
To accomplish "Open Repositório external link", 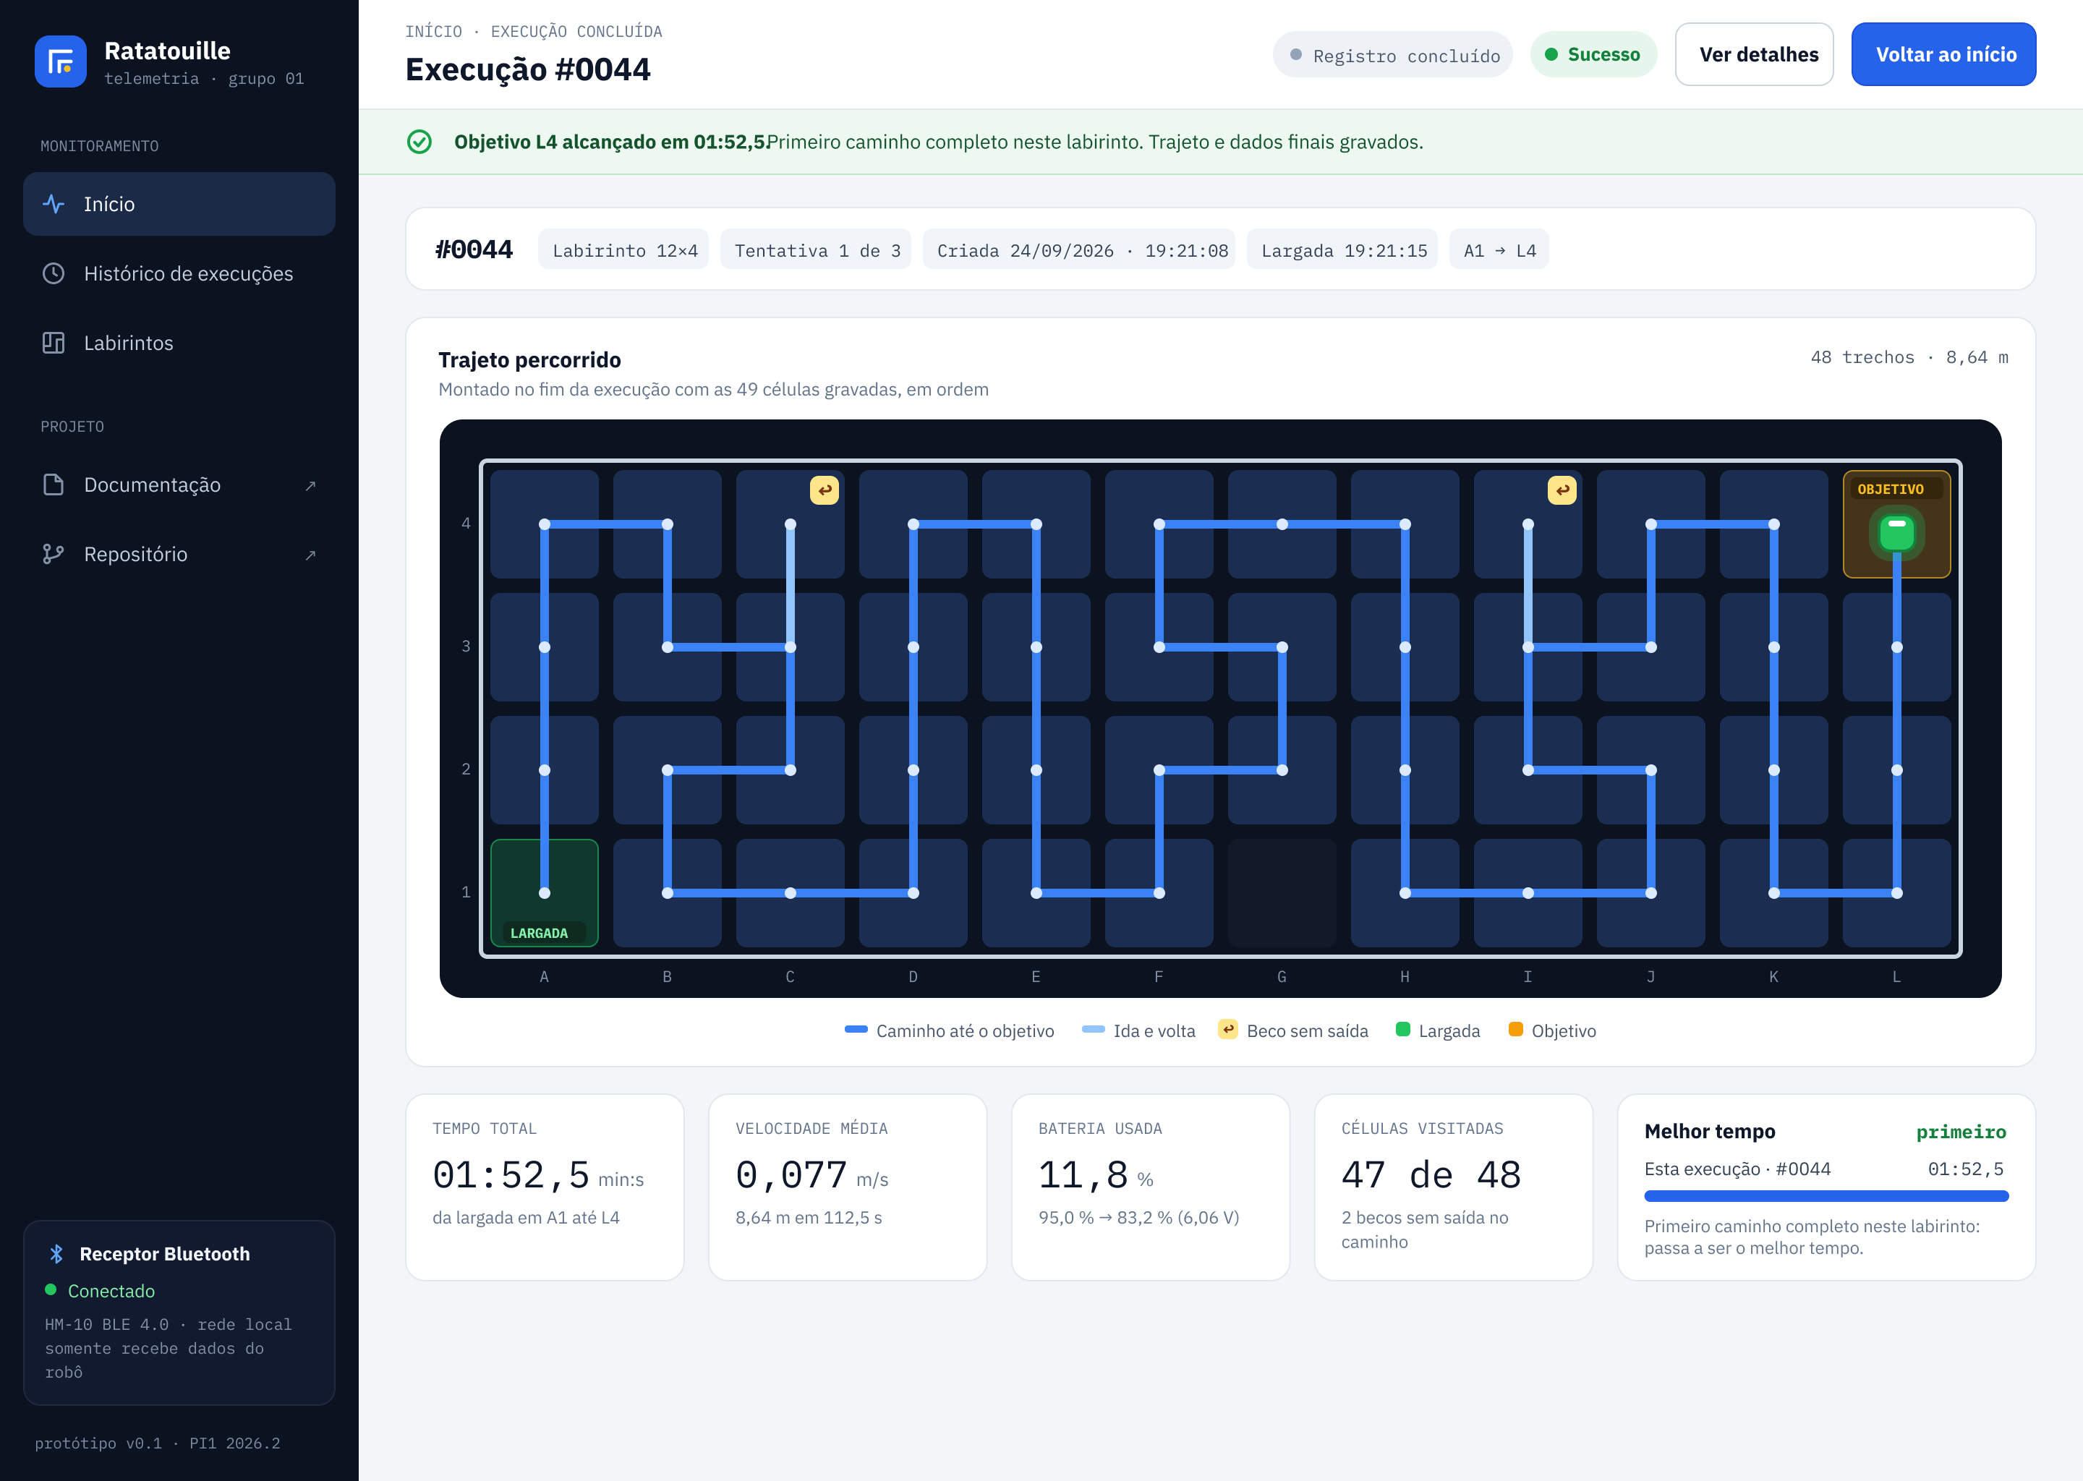I will [x=179, y=555].
